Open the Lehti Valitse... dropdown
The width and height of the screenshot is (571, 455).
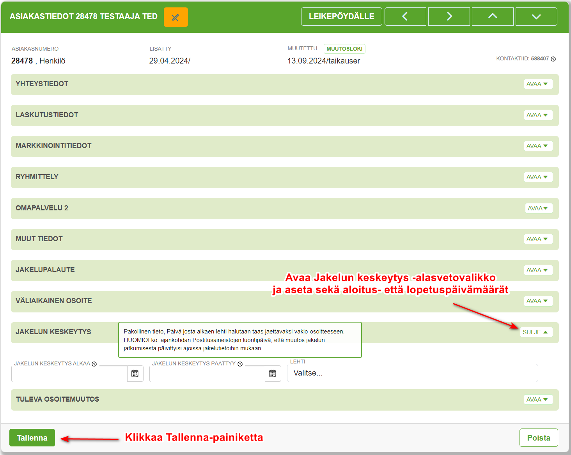tap(413, 373)
